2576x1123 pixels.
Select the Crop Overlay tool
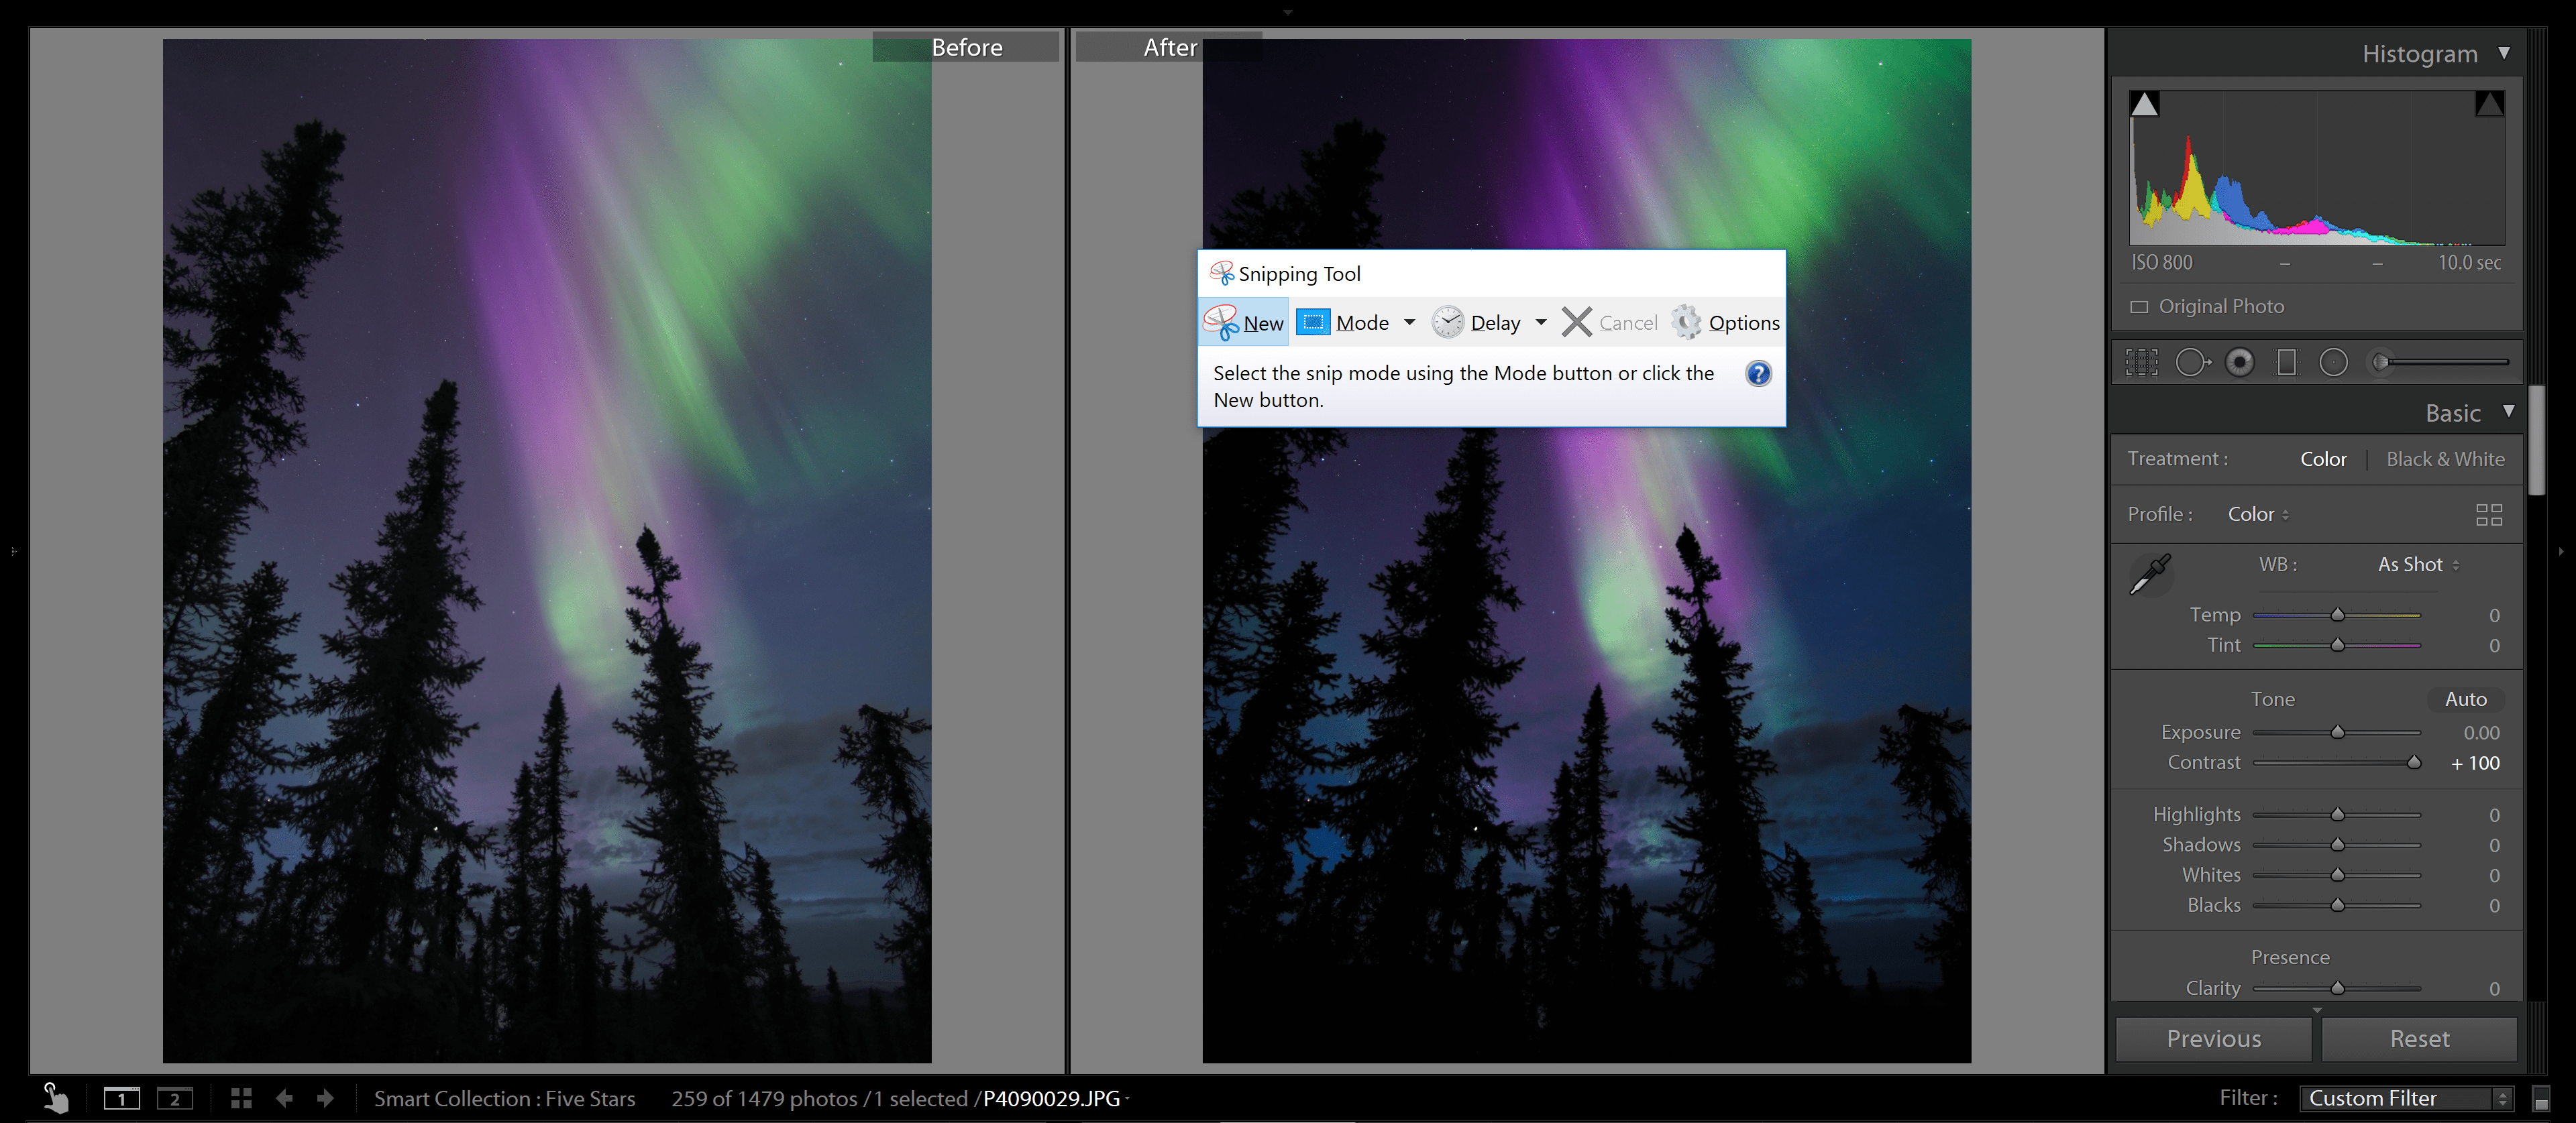2141,361
